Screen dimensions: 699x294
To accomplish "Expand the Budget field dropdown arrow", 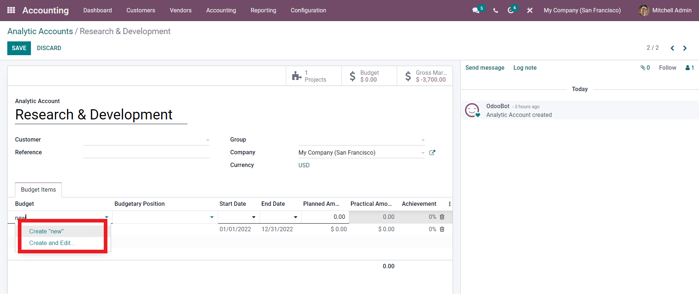I will (x=106, y=217).
